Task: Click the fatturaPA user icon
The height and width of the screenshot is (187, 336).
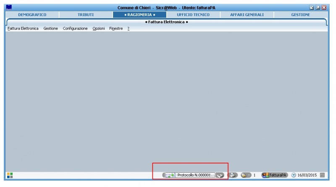Action: 265,175
